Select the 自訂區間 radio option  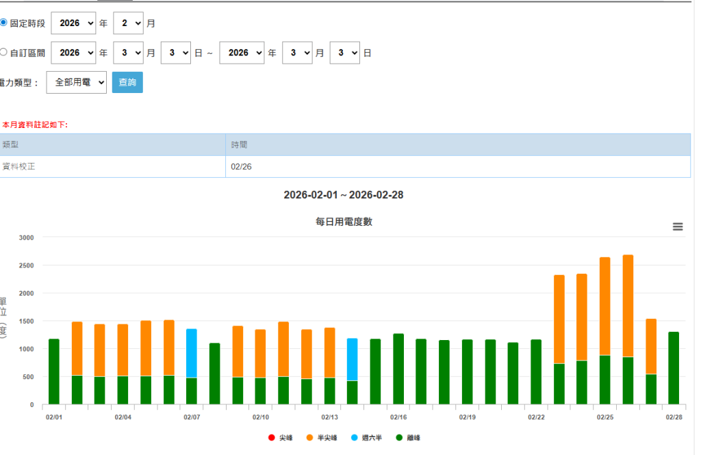click(x=3, y=52)
